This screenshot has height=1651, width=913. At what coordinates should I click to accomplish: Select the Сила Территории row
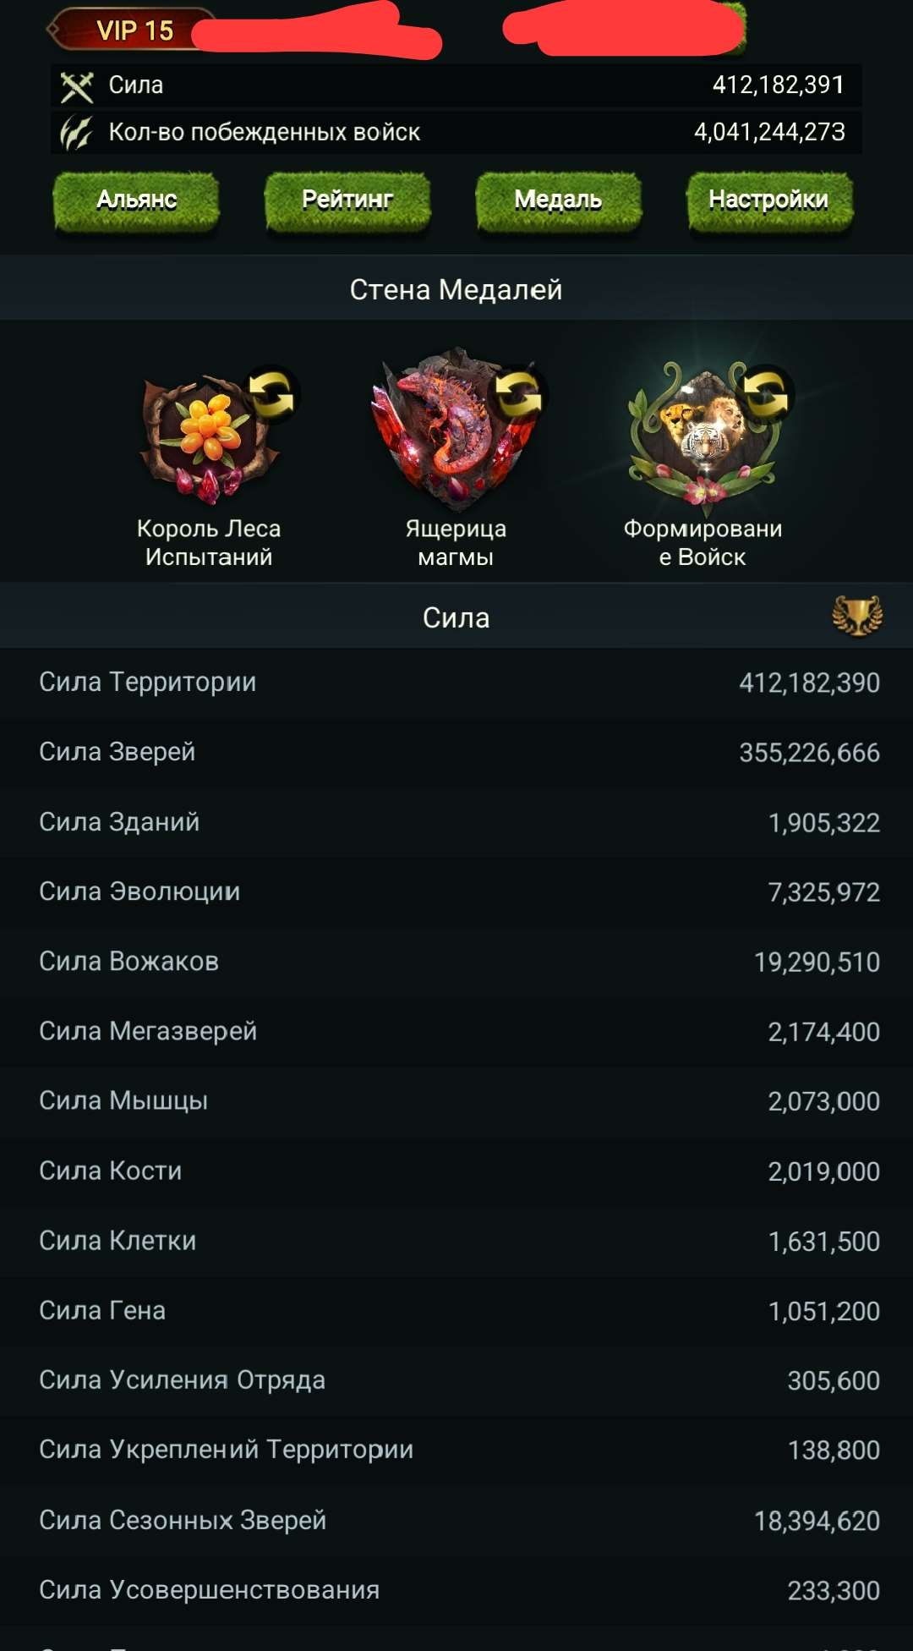[456, 683]
